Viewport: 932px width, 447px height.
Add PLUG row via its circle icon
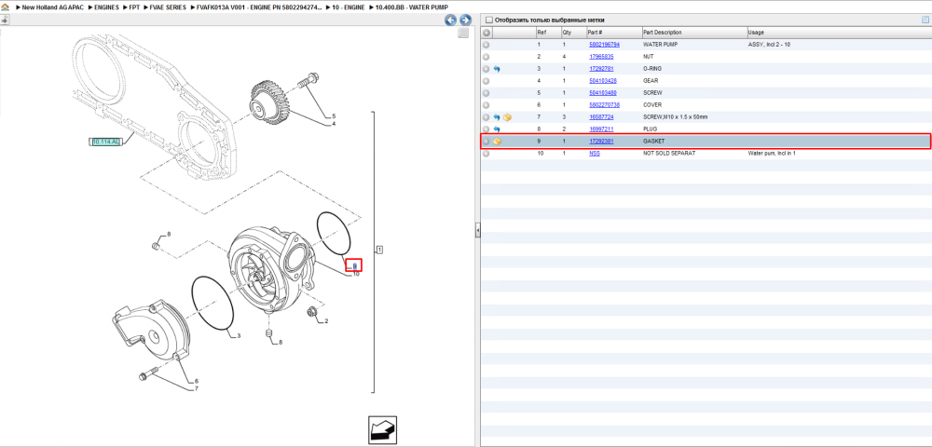coord(486,129)
